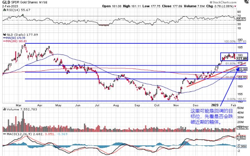Click the black MACD legend dash

pos(4,134)
